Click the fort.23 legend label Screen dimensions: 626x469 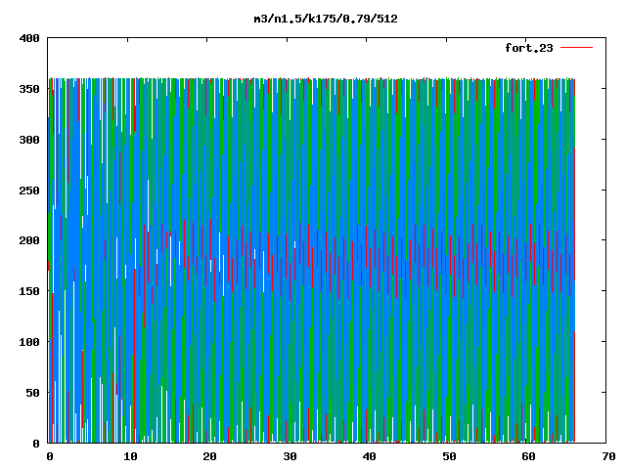tap(529, 48)
